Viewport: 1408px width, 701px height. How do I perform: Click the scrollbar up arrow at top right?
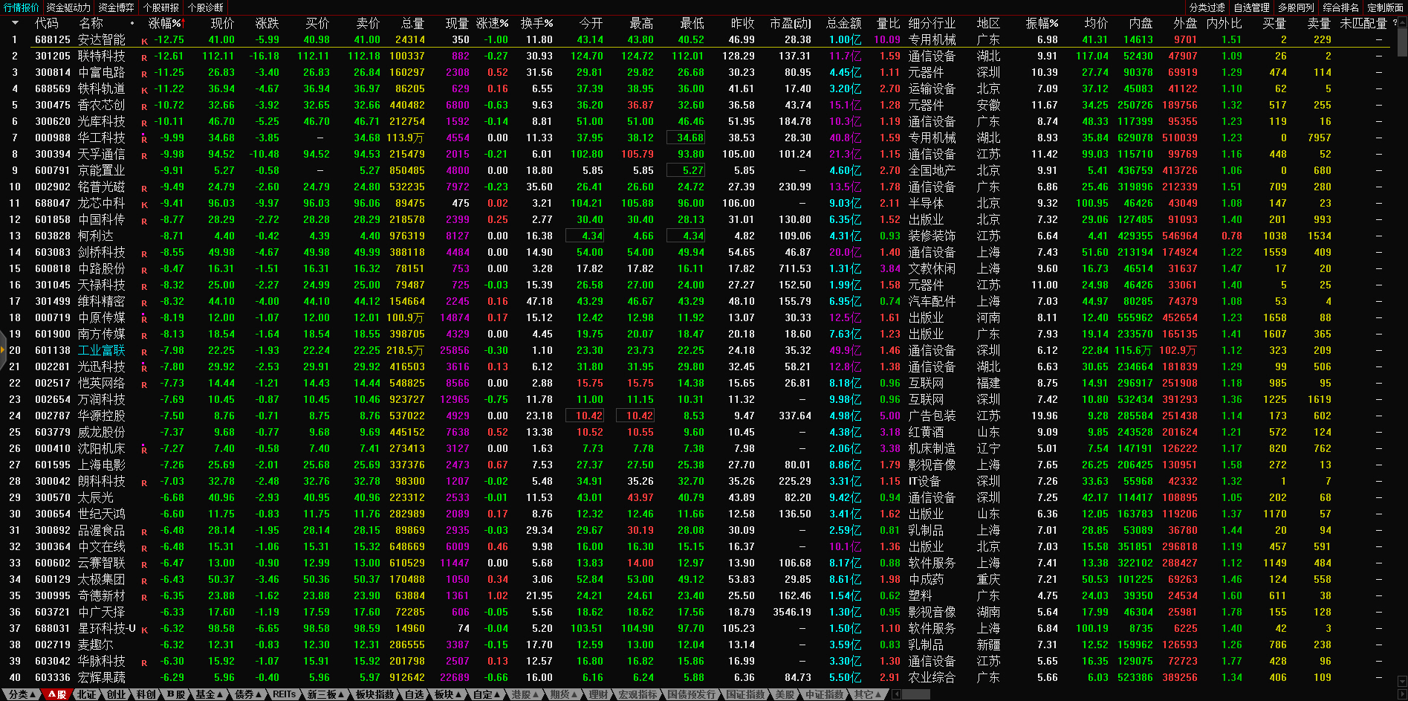[x=1402, y=23]
